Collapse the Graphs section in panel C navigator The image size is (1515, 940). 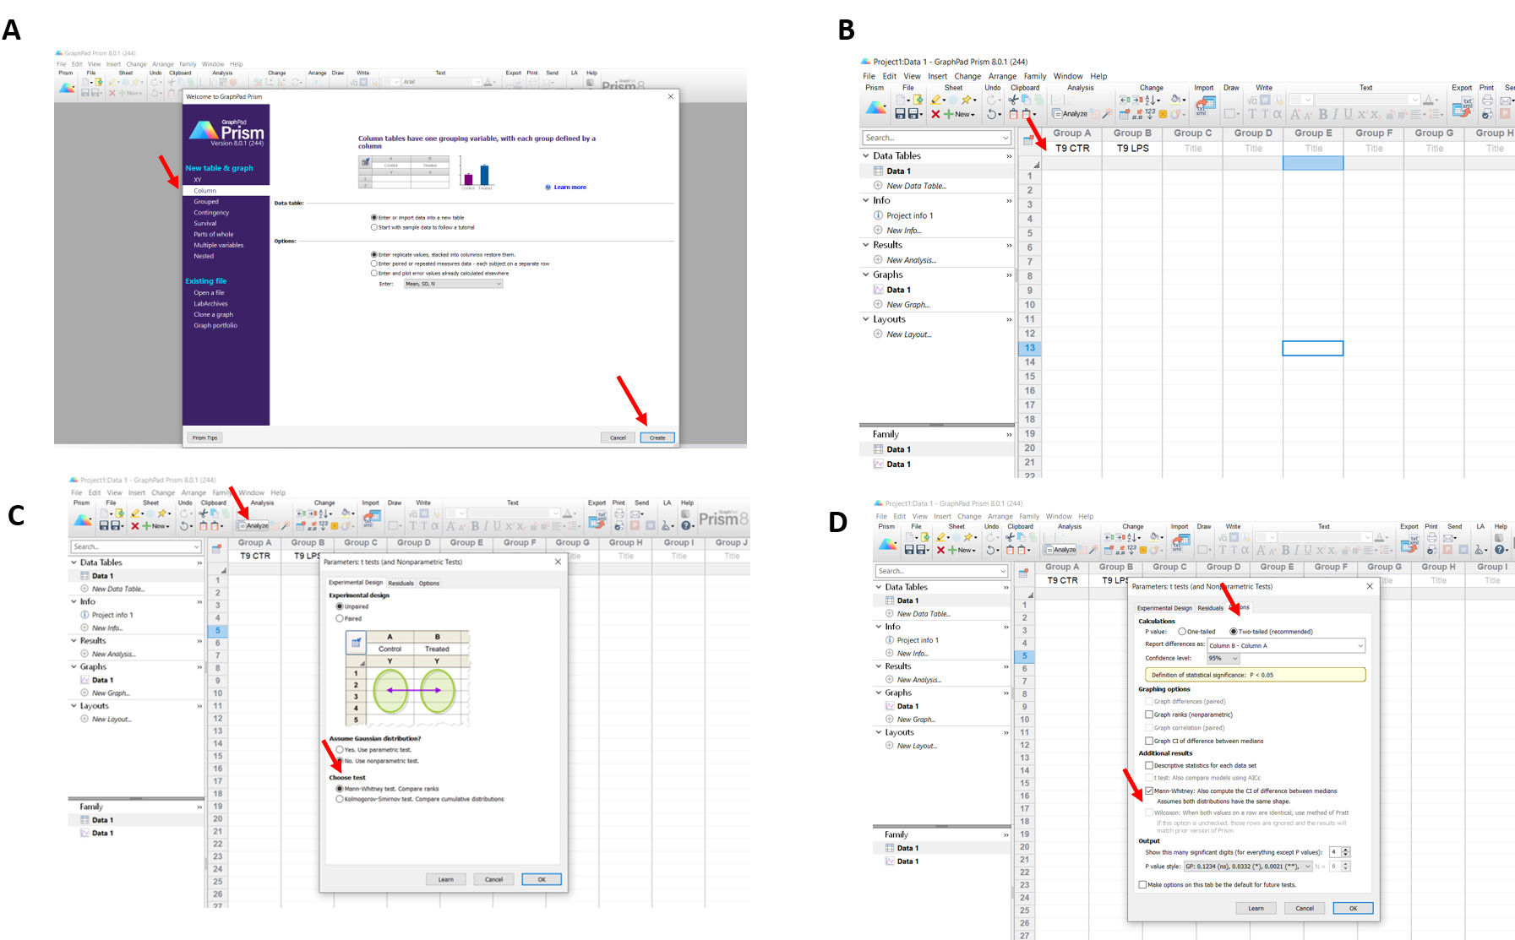point(74,667)
